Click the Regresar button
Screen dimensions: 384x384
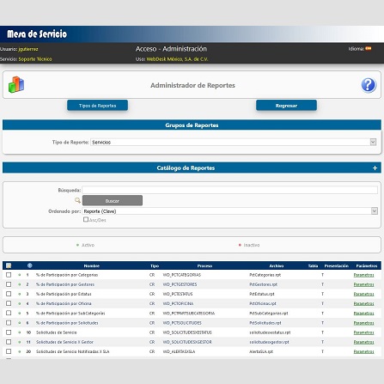286,106
